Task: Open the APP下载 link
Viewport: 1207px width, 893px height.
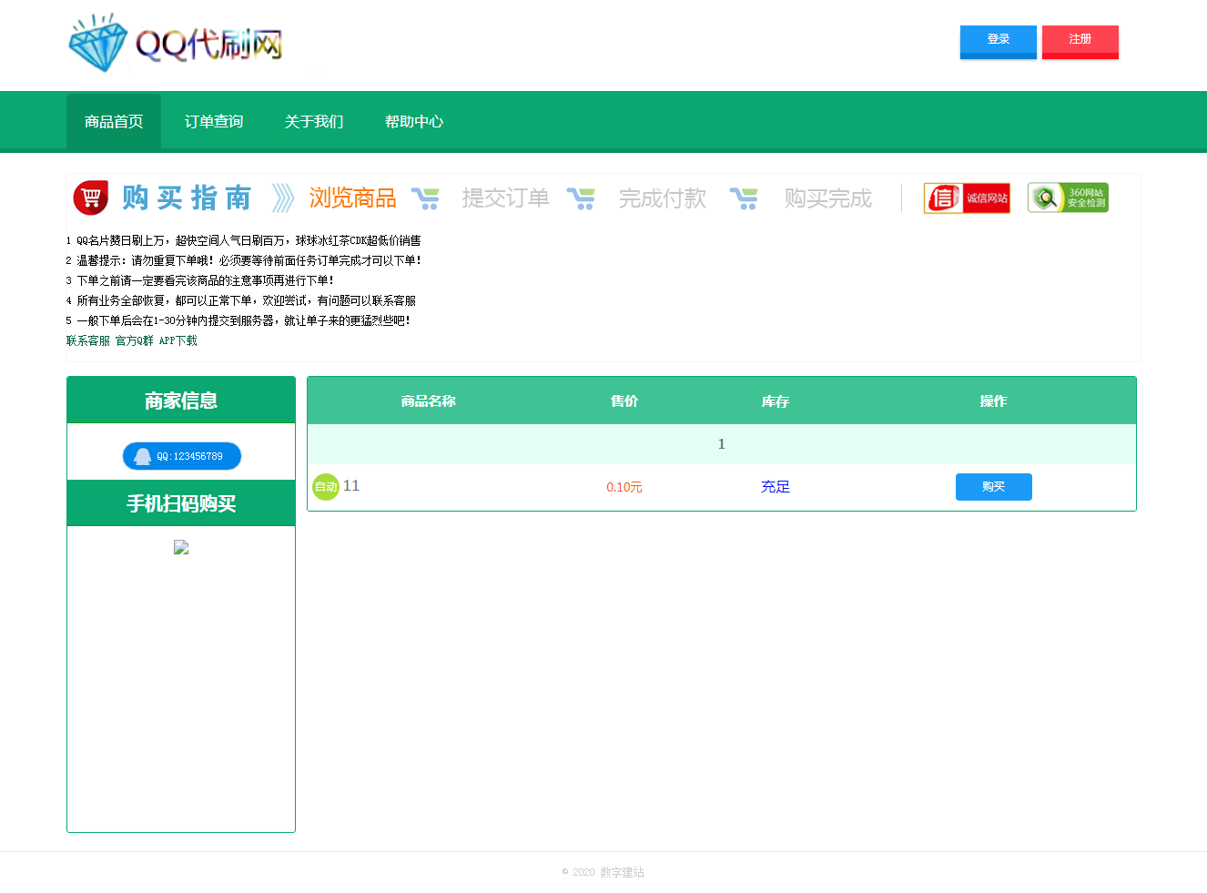Action: [x=178, y=340]
